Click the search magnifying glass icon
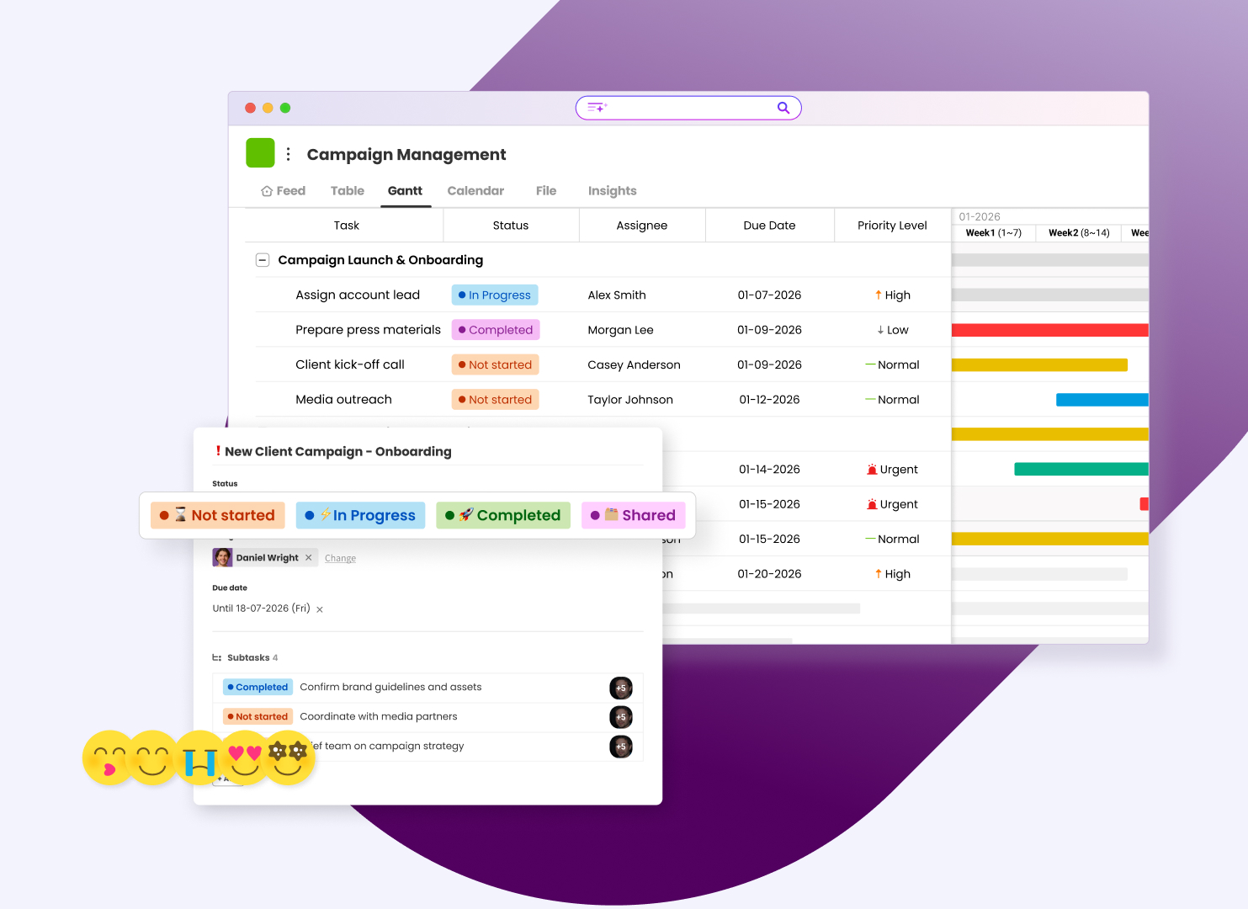The image size is (1248, 909). [783, 108]
